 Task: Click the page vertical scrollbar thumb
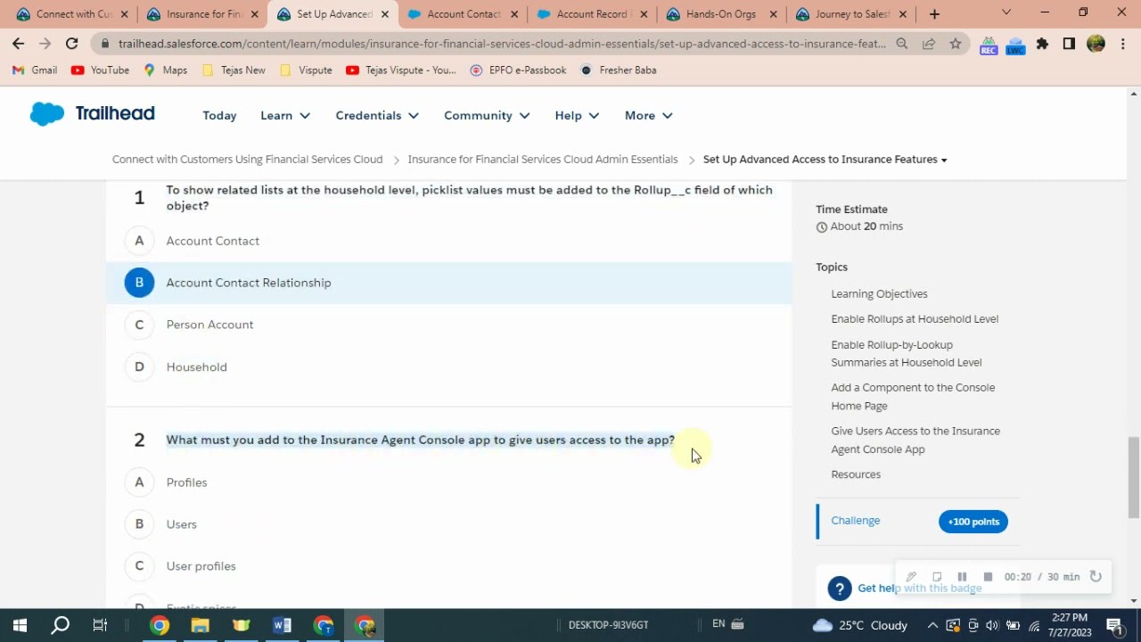pyautogui.click(x=1134, y=477)
